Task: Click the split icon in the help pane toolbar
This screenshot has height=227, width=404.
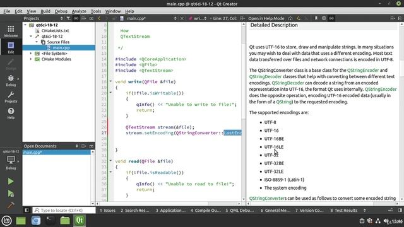Action: pyautogui.click(x=393, y=18)
